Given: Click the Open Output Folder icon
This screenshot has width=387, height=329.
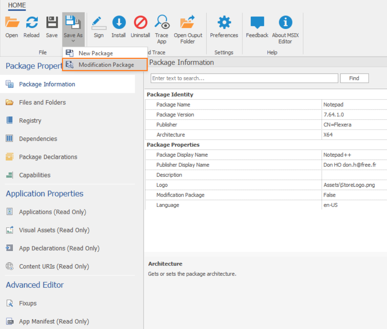Looking at the screenshot, I should coord(188,22).
